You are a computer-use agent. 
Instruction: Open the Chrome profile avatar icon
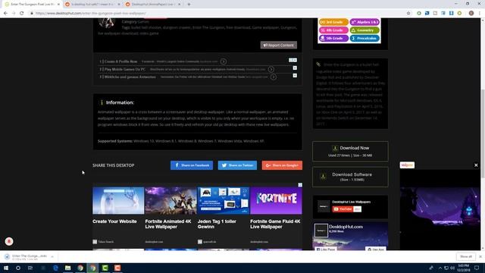[471, 14]
